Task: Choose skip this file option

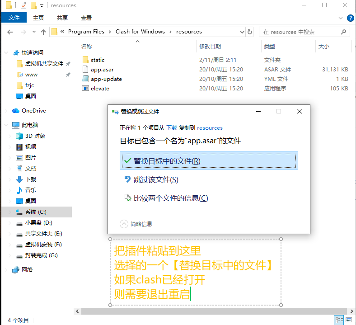Action: coord(155,180)
